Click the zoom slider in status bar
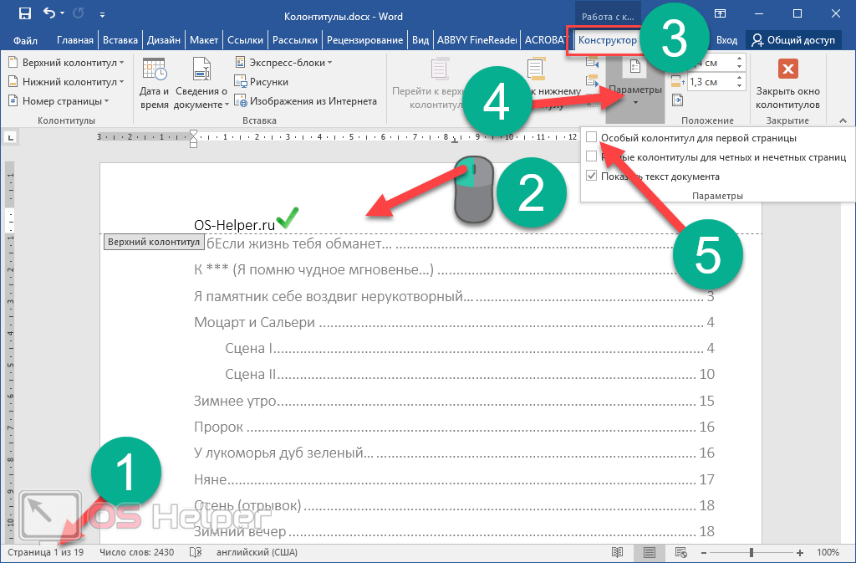856x563 pixels. [x=751, y=553]
